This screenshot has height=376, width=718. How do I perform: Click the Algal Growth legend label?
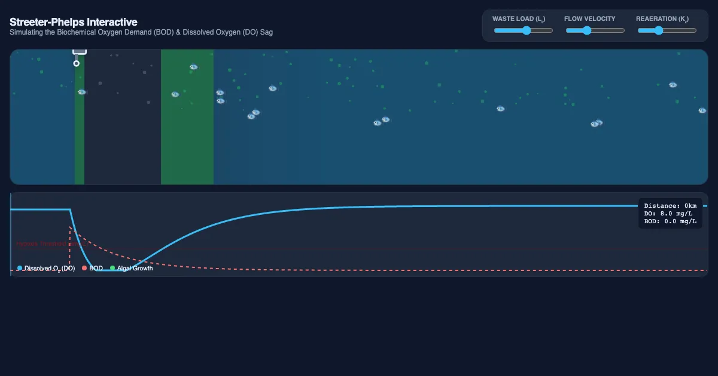pos(135,269)
